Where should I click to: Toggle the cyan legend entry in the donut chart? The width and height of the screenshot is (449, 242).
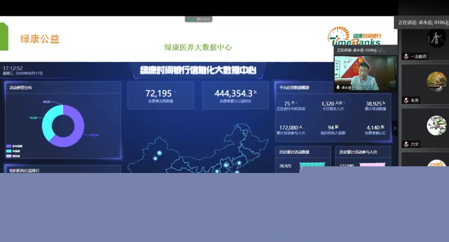[9, 151]
